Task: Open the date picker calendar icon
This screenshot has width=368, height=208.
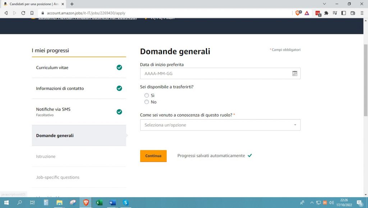Action: 295,73
